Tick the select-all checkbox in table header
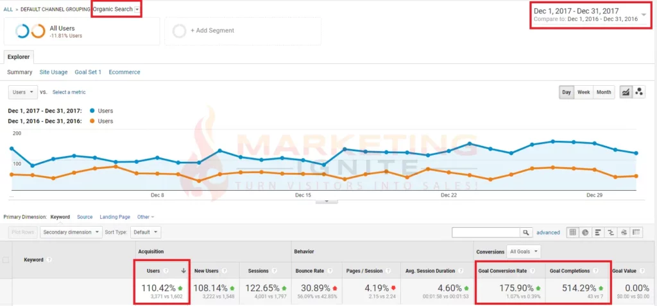Viewport: 657px width, 306px height. (6, 260)
